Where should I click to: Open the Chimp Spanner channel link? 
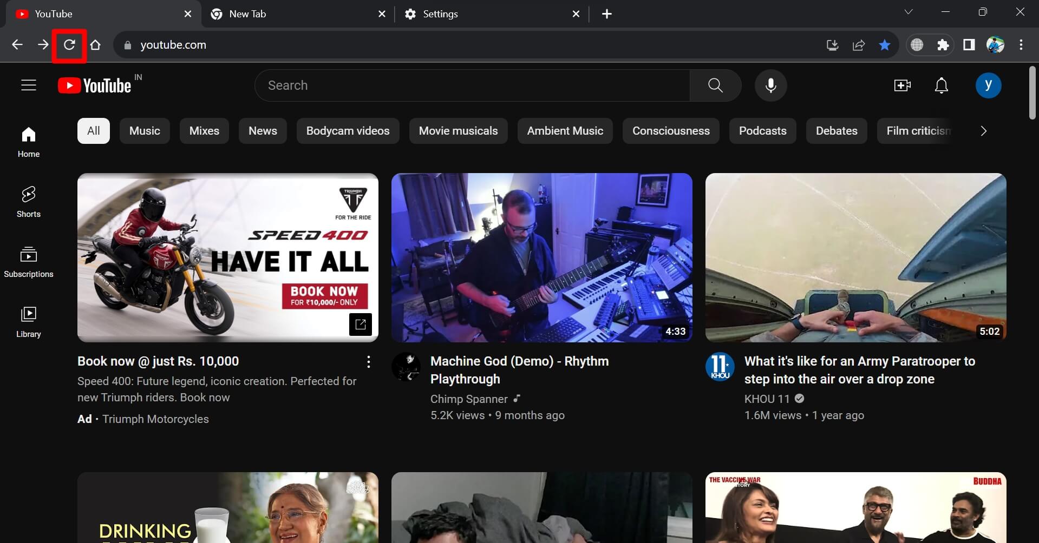point(469,399)
